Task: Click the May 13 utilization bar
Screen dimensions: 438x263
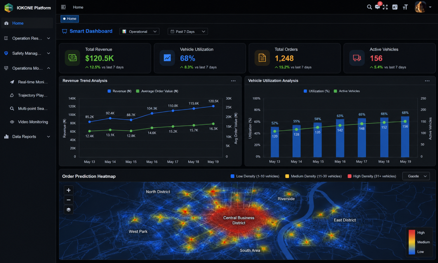Action: pos(275,142)
